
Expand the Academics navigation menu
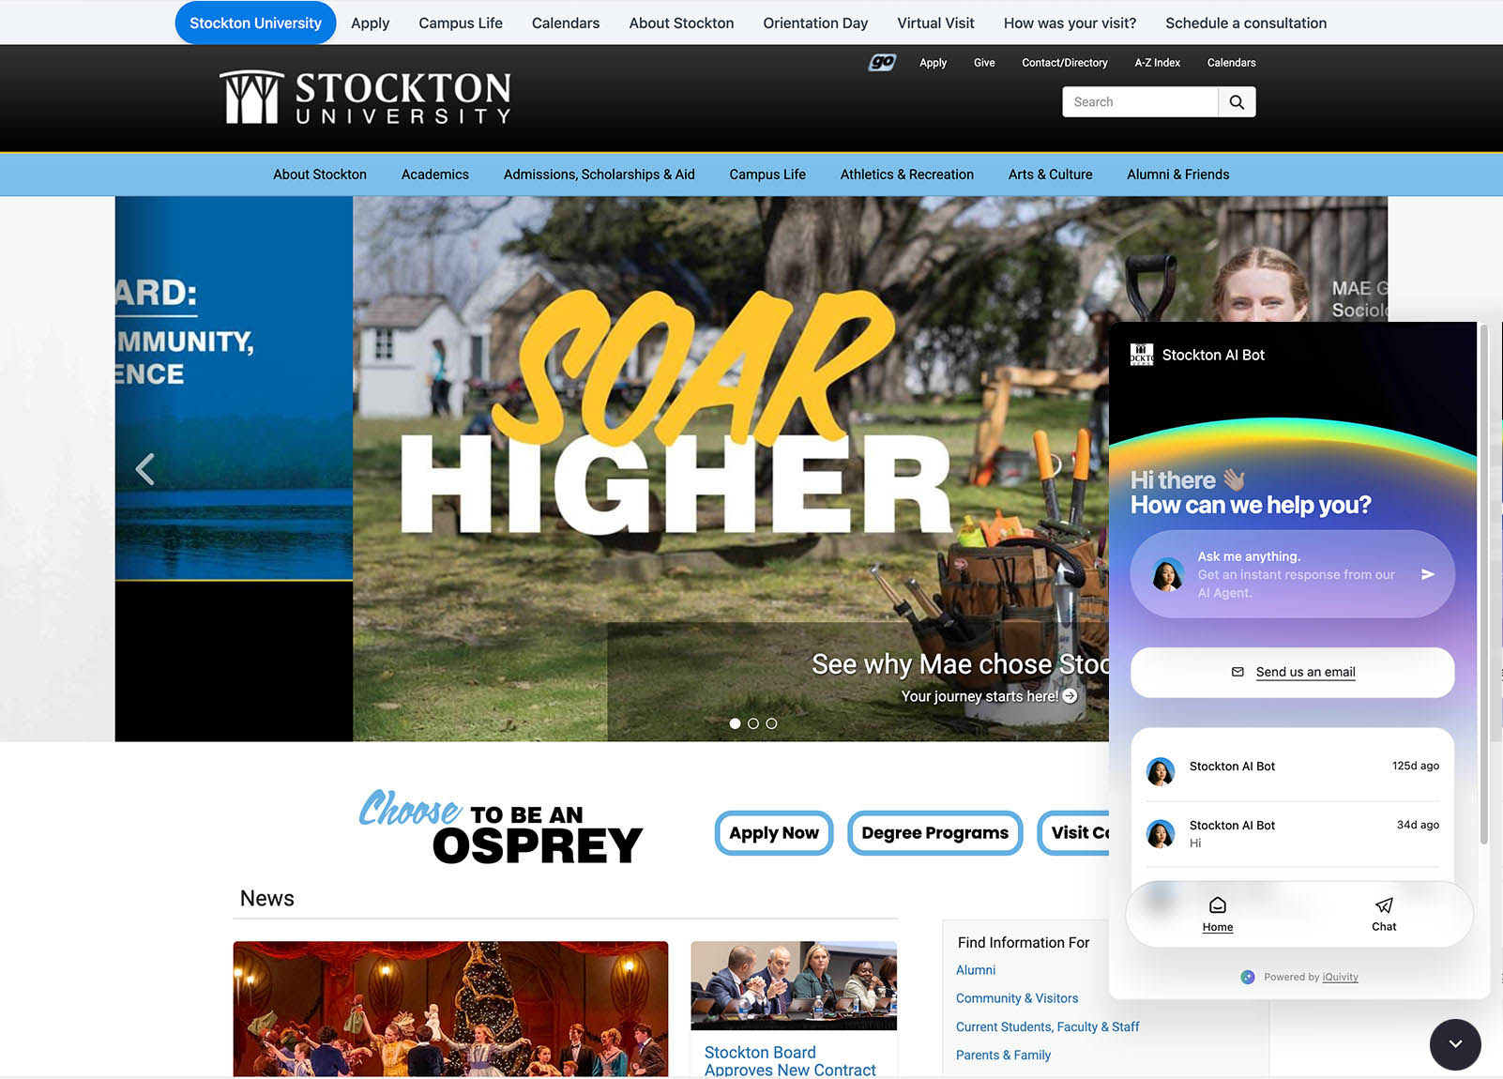point(434,175)
